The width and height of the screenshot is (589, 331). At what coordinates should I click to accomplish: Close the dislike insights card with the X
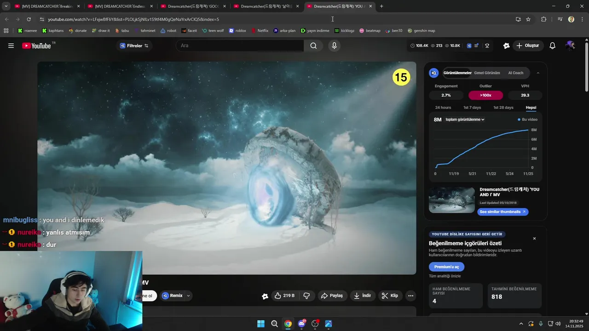[x=534, y=239]
